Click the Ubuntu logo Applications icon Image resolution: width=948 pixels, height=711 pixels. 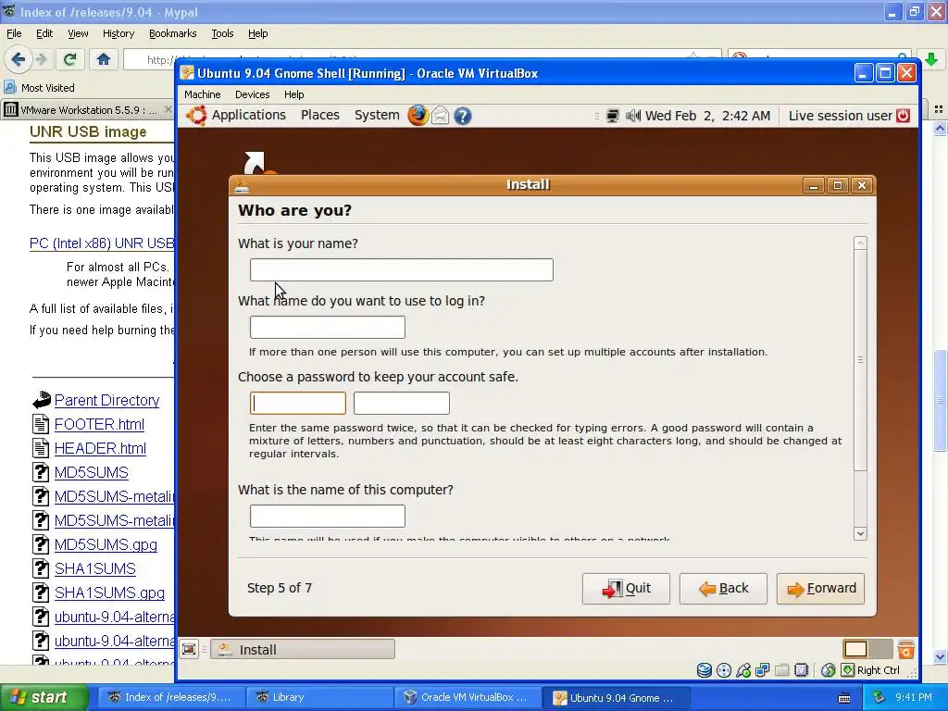[x=196, y=115]
